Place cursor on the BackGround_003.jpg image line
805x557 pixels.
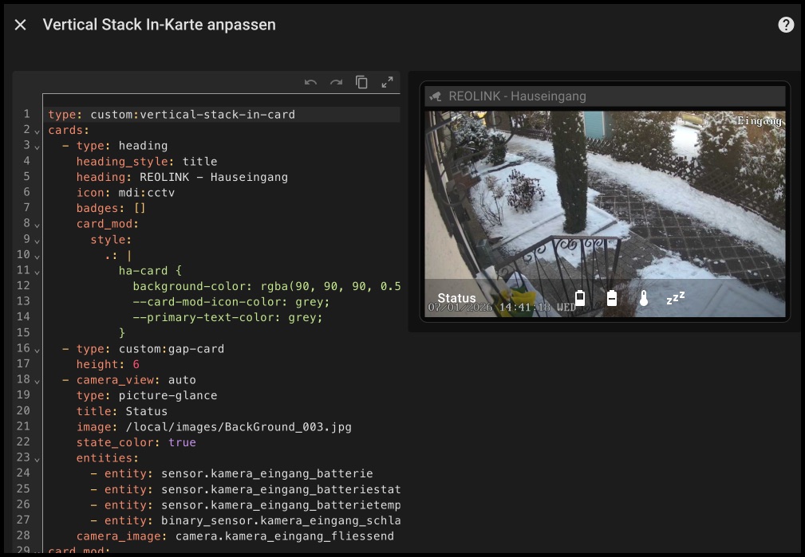click(238, 427)
